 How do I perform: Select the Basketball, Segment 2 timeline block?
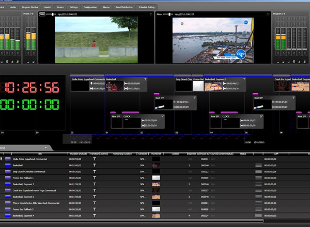pos(225,84)
